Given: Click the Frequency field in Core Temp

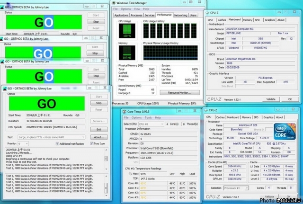Looking at the screenshot, I should (x=169, y=153).
